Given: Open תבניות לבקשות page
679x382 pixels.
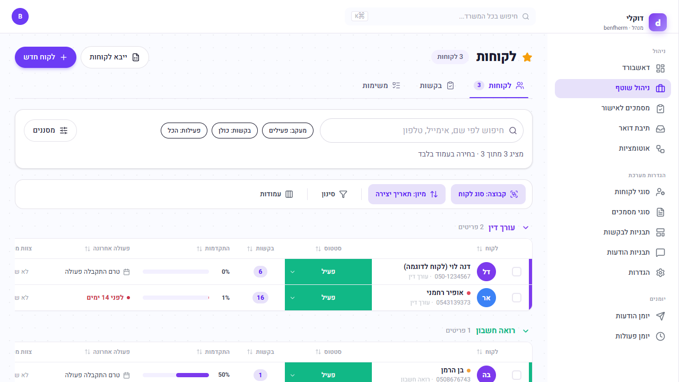Looking at the screenshot, I should coord(613,232).
